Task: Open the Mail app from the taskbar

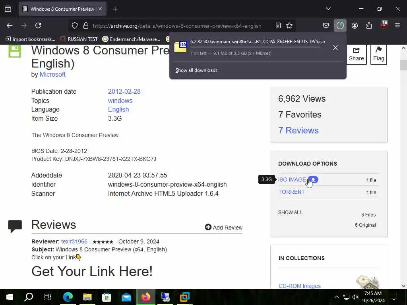Action: (126, 297)
